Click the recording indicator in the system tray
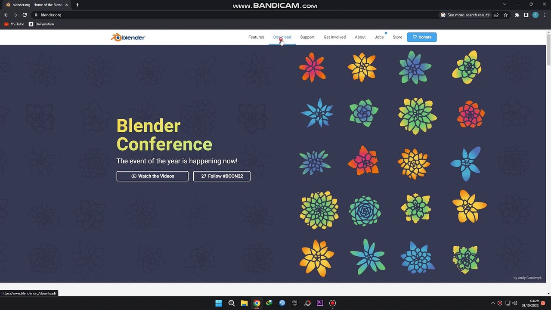The height and width of the screenshot is (310, 551). (x=500, y=303)
